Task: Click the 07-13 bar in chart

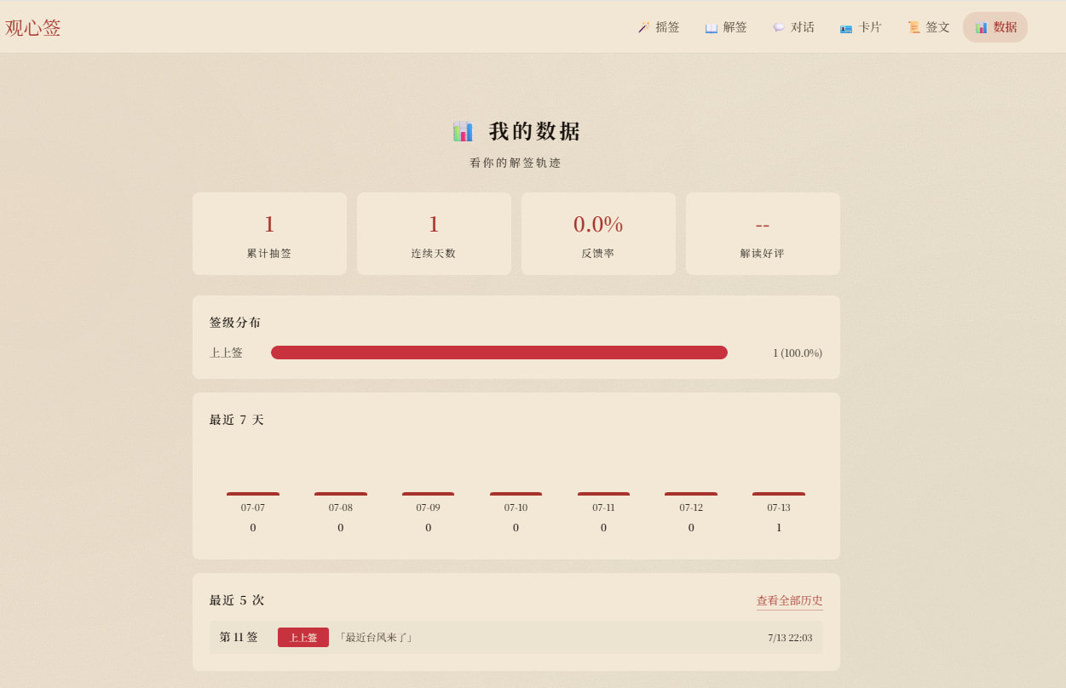Action: coord(779,494)
